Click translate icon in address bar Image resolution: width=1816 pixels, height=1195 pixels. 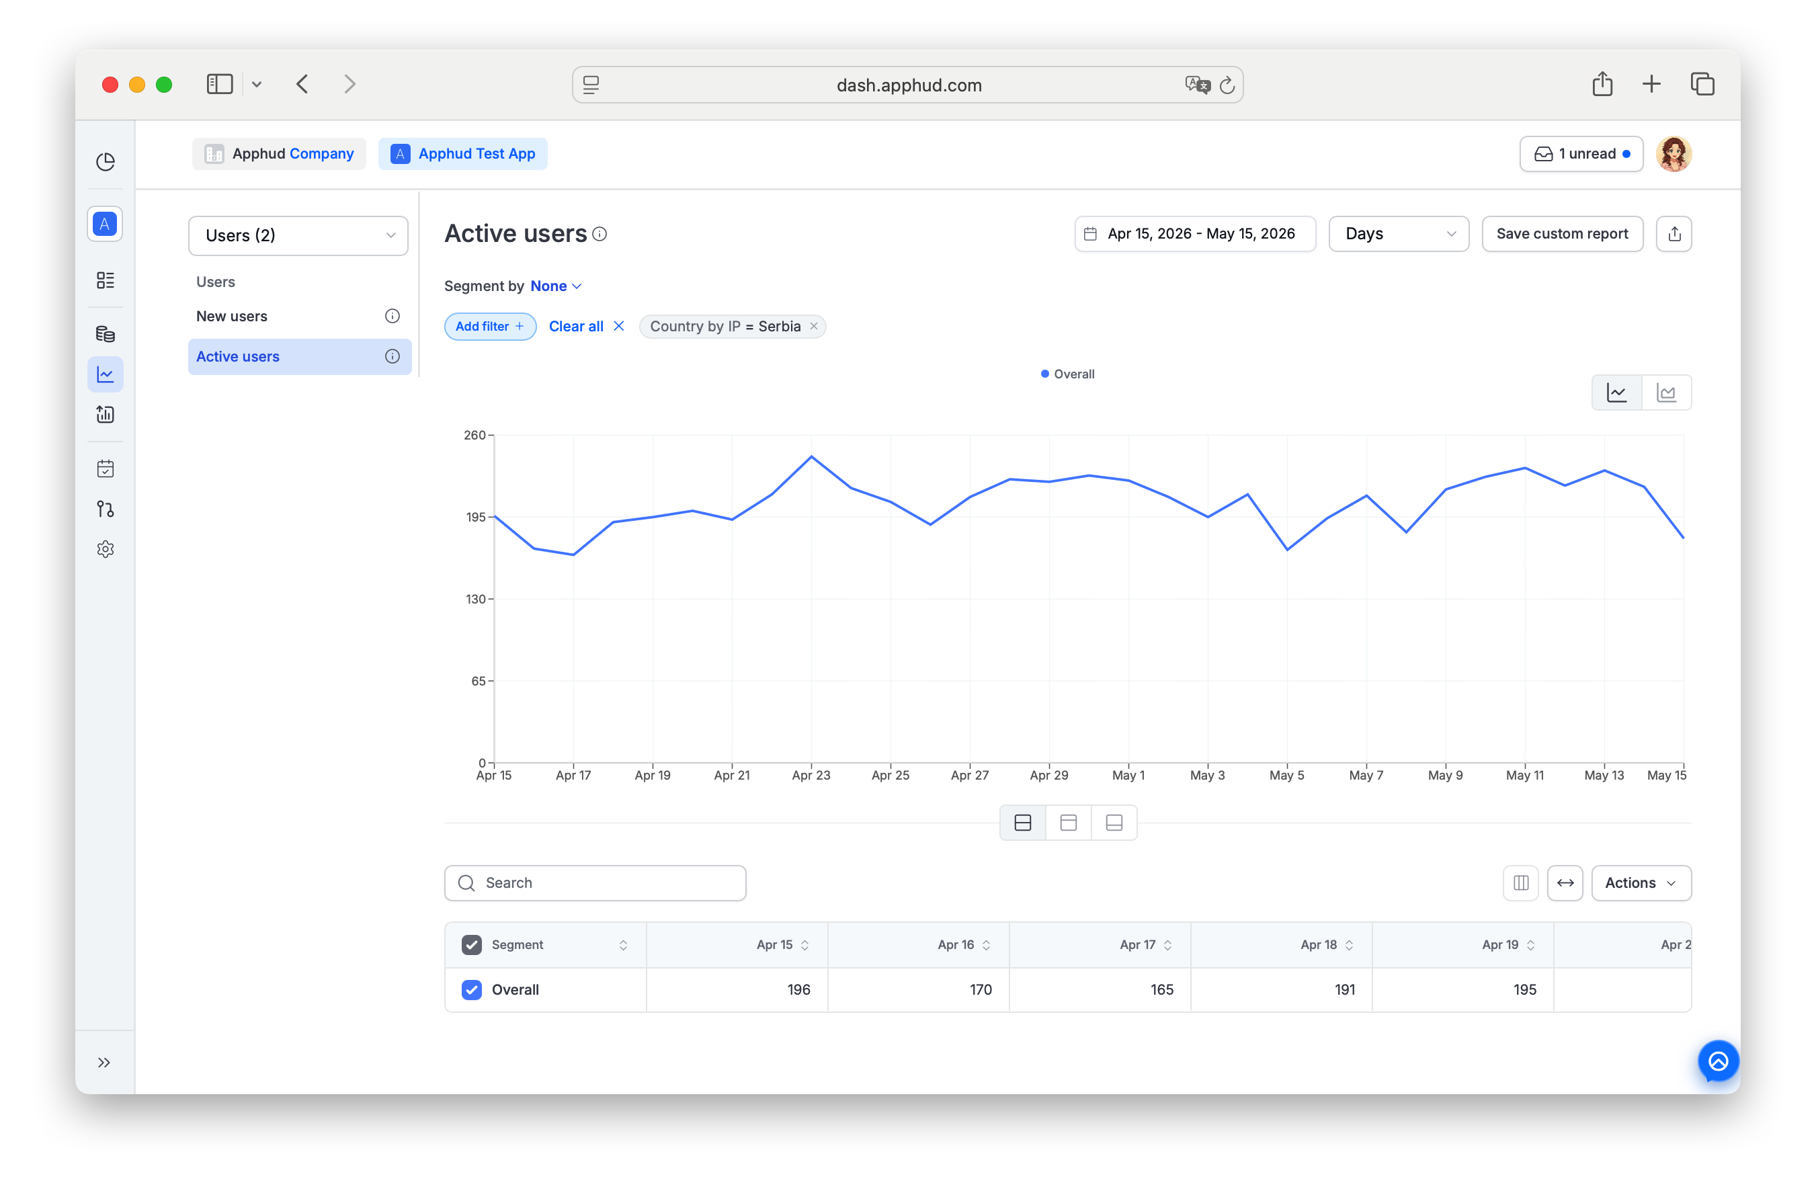[x=1197, y=85]
